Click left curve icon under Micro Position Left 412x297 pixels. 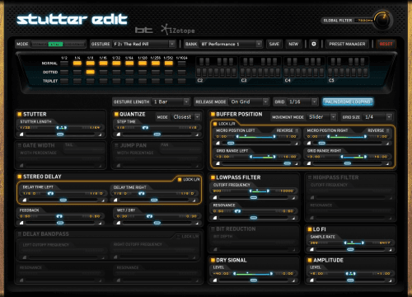[x=218, y=143]
